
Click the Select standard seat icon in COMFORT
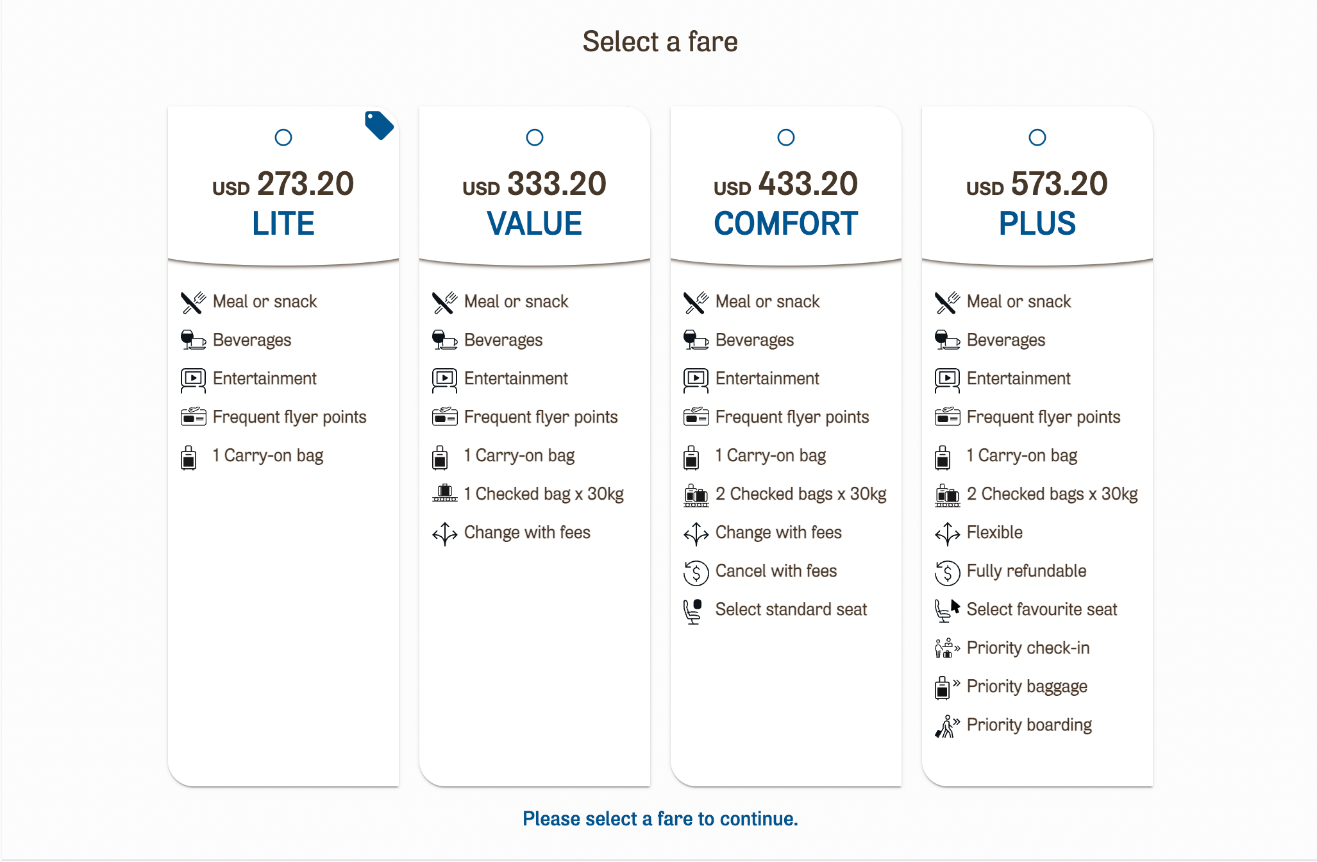point(694,611)
